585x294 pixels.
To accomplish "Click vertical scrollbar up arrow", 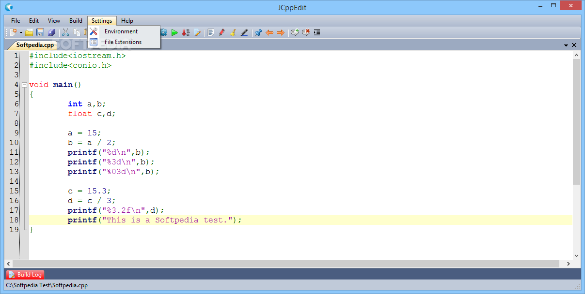I will 576,55.
